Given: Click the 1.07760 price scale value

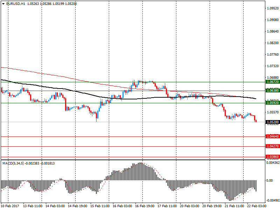Looking at the screenshot, I should (273, 55).
